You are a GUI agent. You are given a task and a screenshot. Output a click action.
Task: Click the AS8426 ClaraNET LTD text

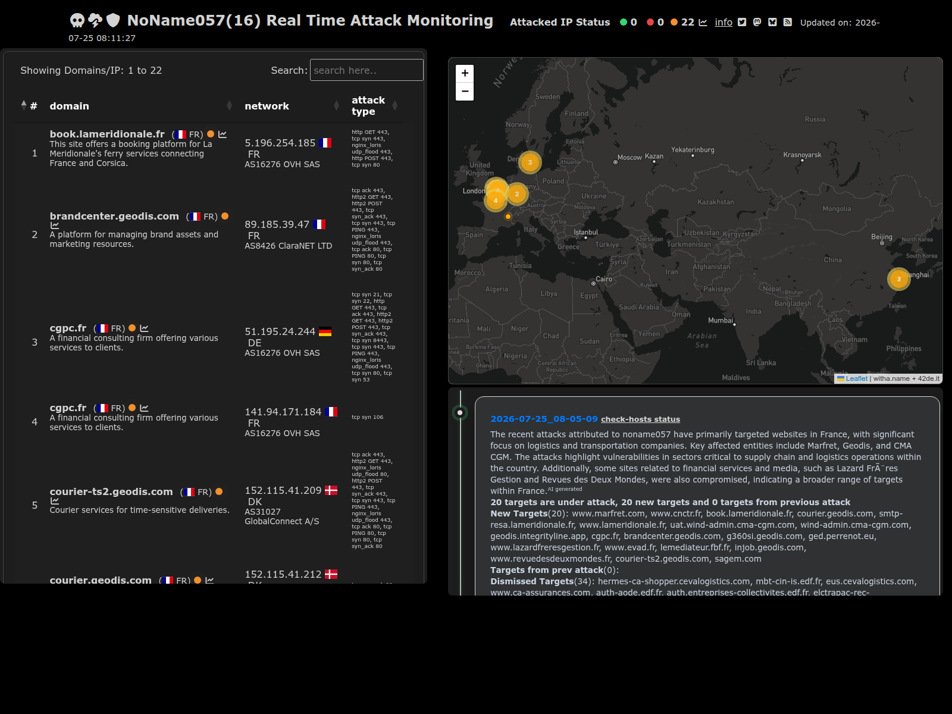point(288,246)
